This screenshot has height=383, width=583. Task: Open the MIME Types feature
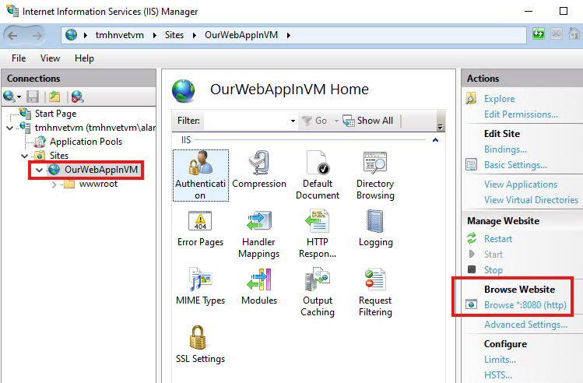200,286
